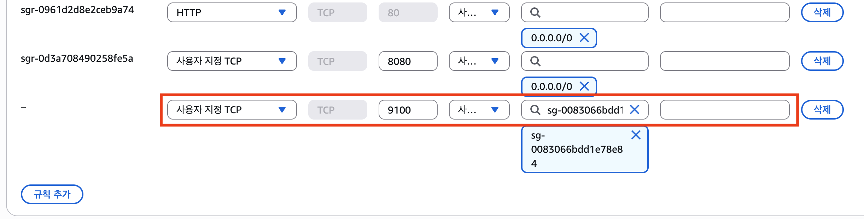Click search icon in HTTP rule source field

coord(535,13)
